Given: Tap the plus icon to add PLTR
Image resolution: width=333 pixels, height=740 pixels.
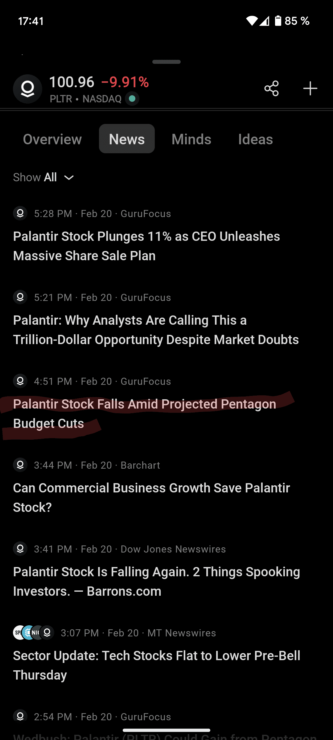Looking at the screenshot, I should point(310,89).
